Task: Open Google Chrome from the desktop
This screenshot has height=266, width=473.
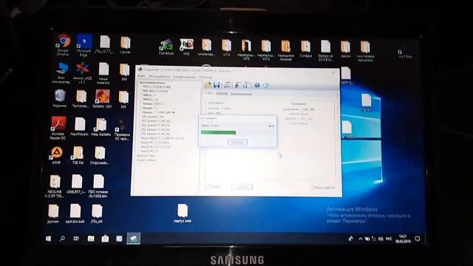Action: (64, 44)
